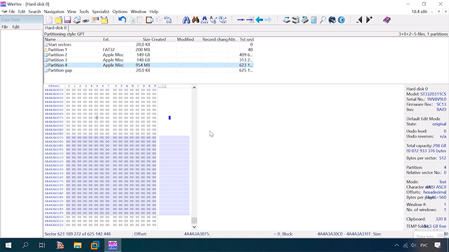Click the blue Find Text binoculars
The height and width of the screenshot is (252, 449).
pos(186,20)
